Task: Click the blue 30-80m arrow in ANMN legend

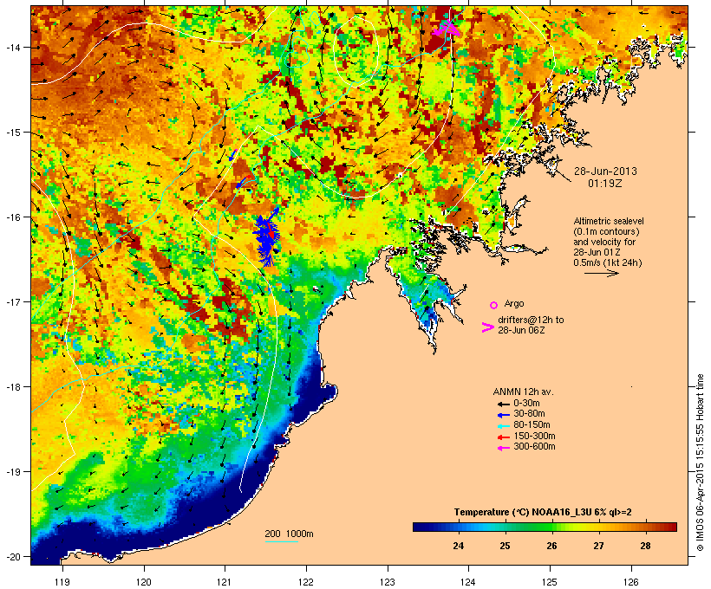Action: click(503, 415)
